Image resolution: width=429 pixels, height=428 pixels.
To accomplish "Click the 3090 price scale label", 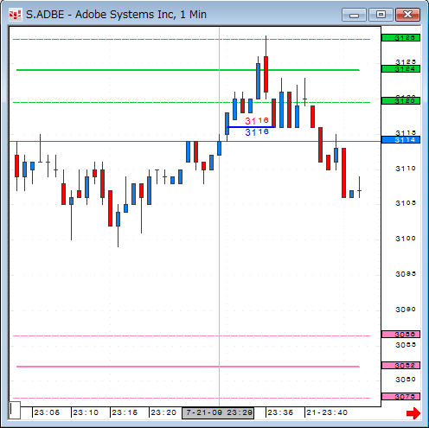I will [x=406, y=310].
